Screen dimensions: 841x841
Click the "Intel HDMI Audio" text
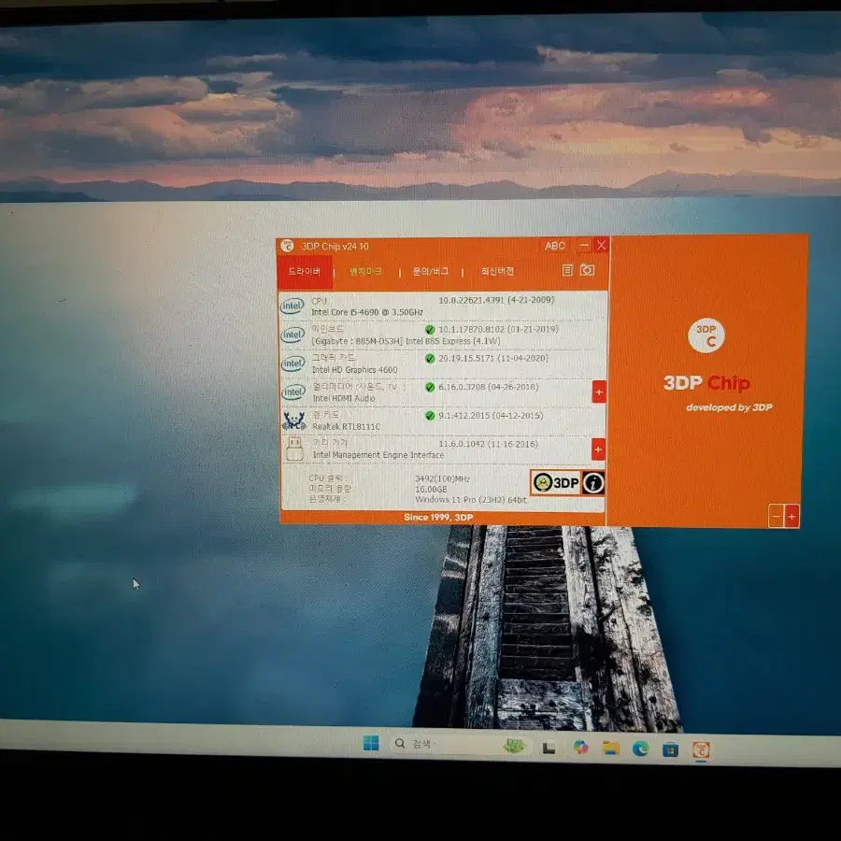344,398
